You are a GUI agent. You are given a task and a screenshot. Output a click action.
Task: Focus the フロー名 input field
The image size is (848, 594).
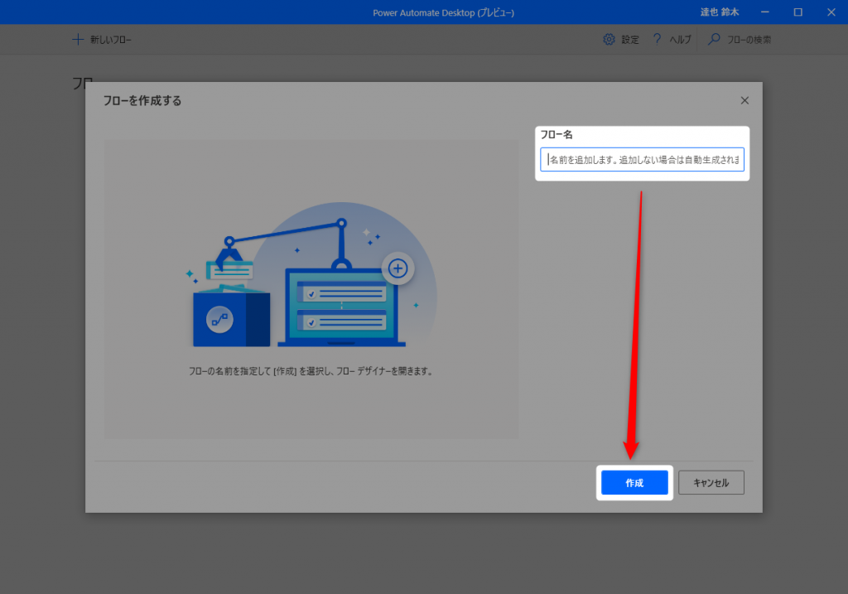coord(642,160)
